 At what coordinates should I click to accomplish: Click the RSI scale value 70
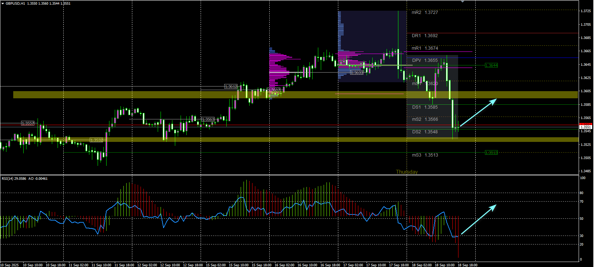(x=581, y=202)
